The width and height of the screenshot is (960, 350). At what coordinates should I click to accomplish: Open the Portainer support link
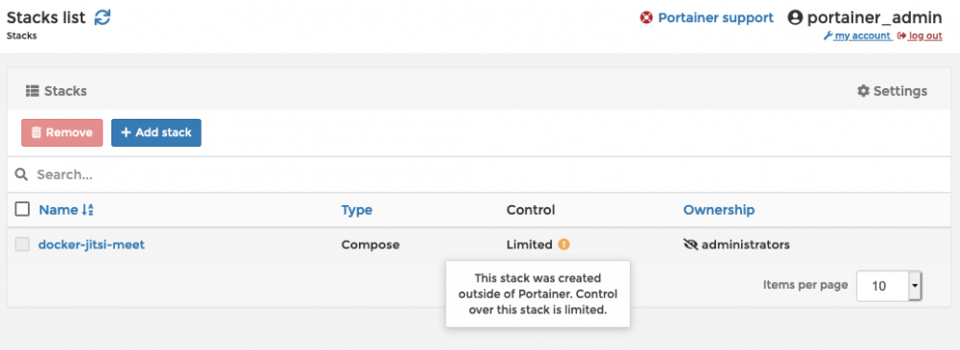tap(715, 18)
